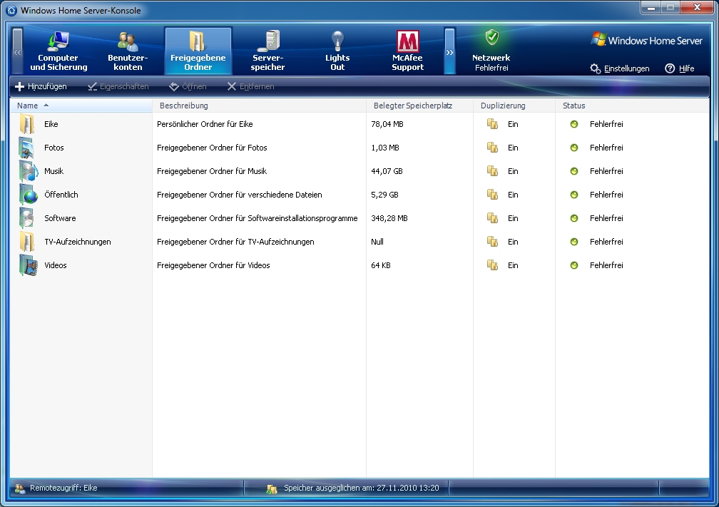Open the Serverspeicher tab
This screenshot has width=719, height=507.
267,51
